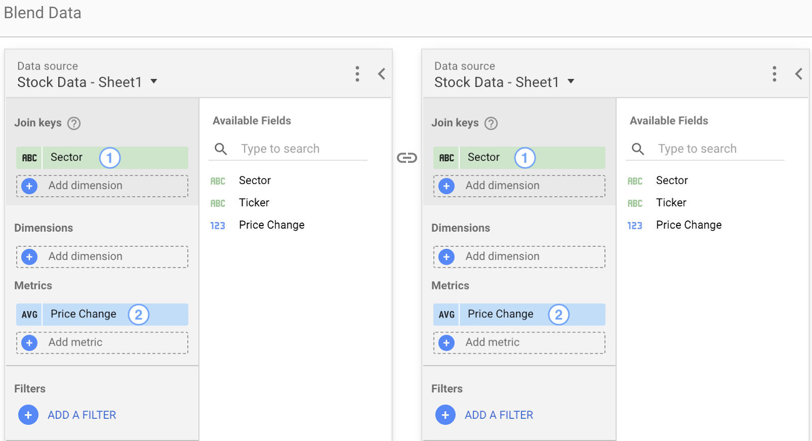Click ADD A FILTER in left panel
812x441 pixels.
(81, 415)
